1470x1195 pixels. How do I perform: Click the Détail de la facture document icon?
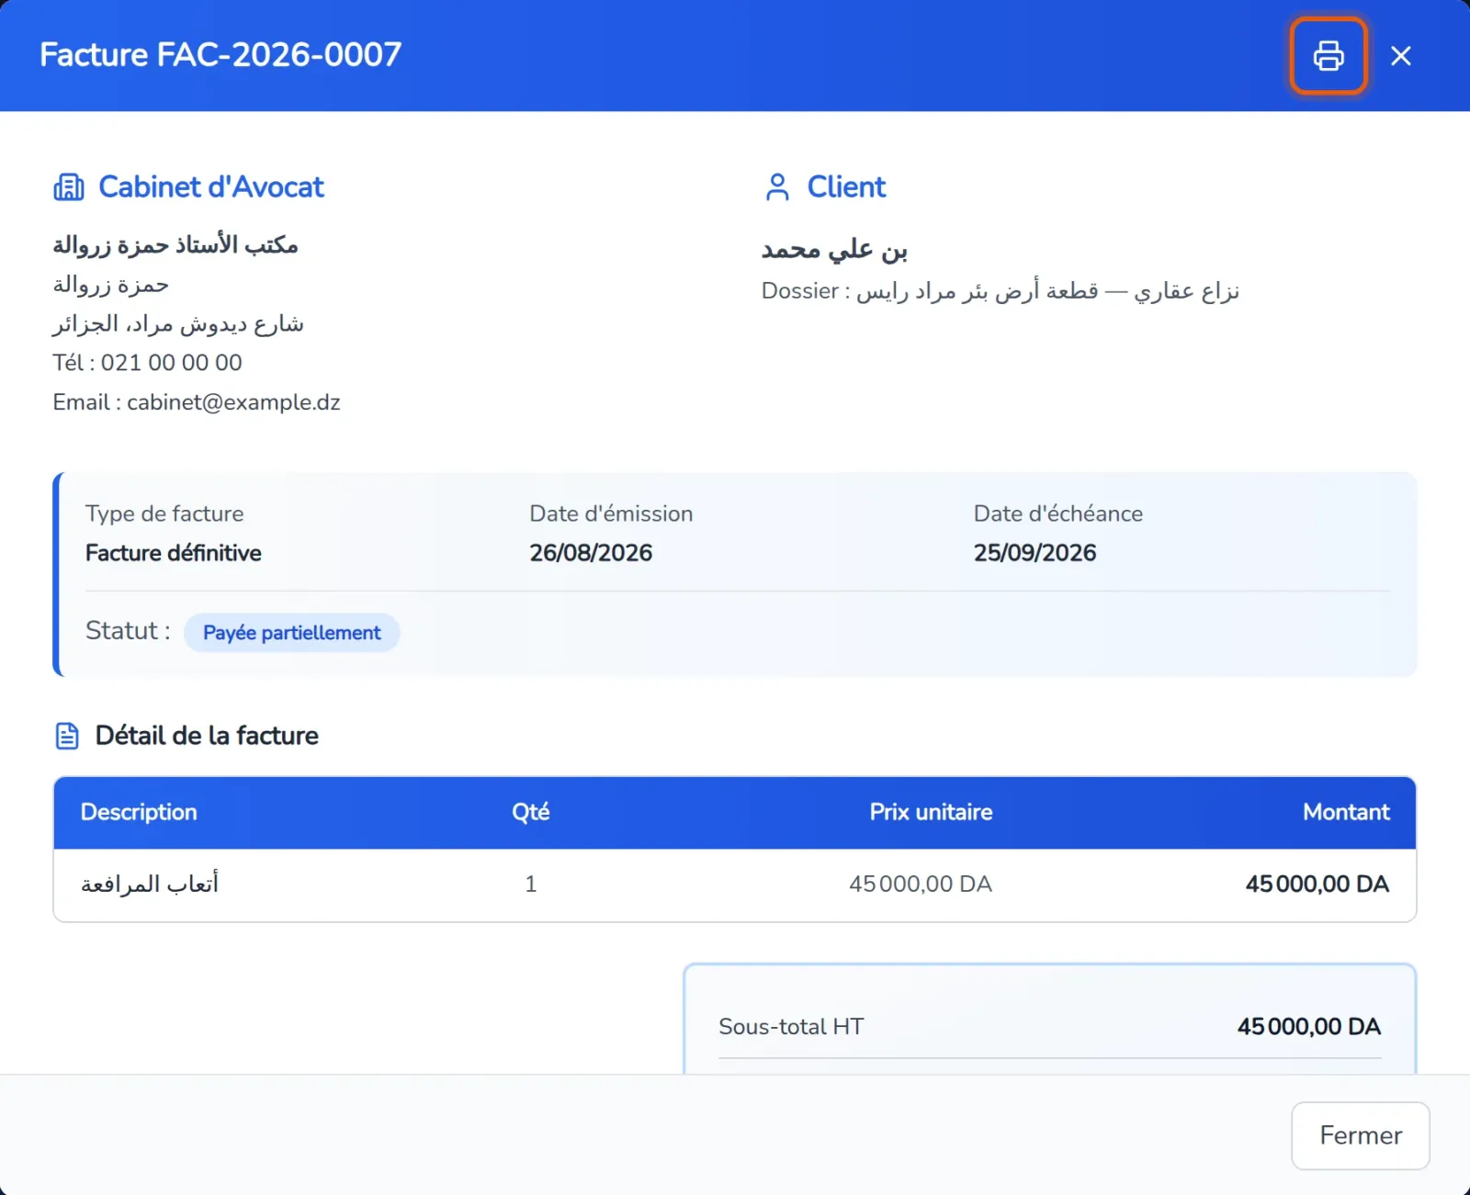click(67, 736)
